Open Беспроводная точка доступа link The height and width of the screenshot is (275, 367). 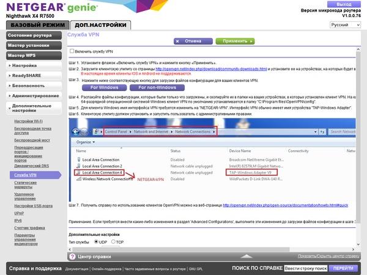pyautogui.click(x=33, y=131)
